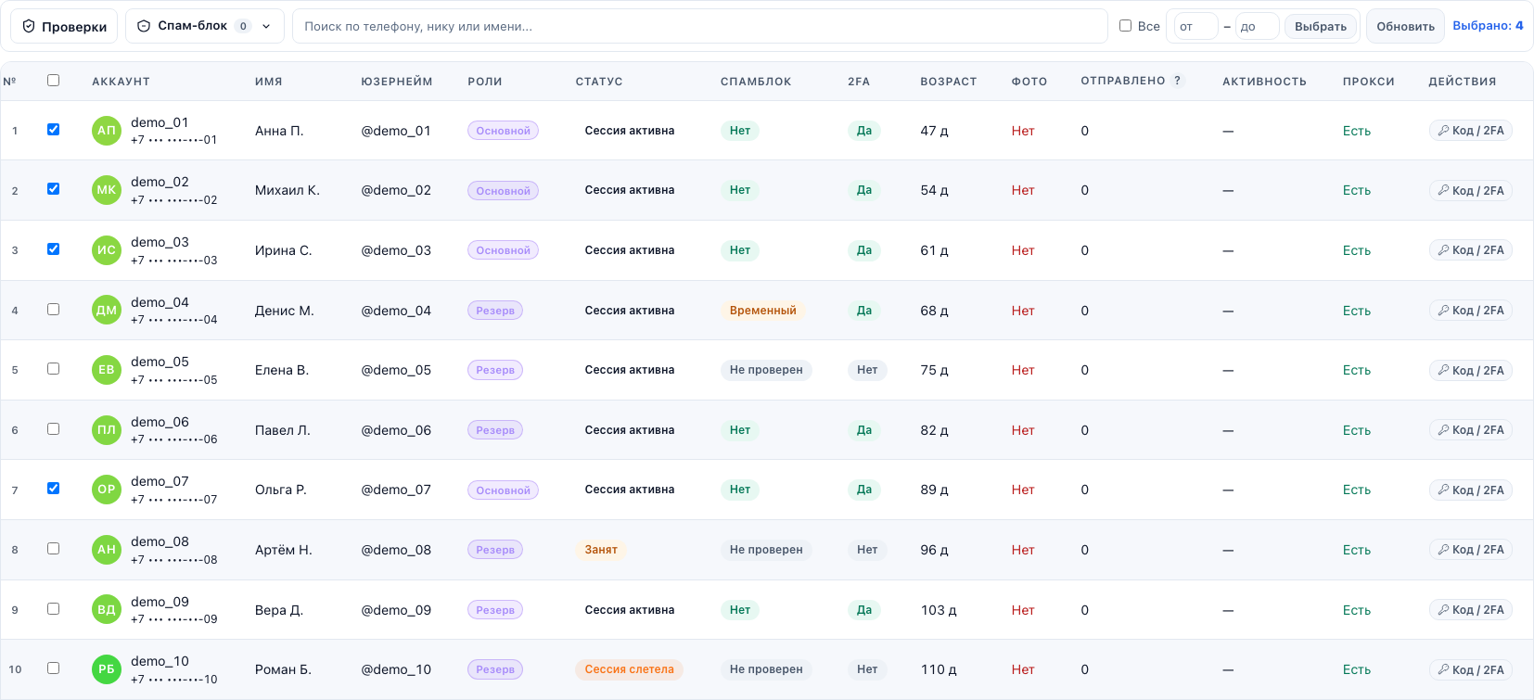Click the ЕВ avatar of demo_05
The height and width of the screenshot is (700, 1534).
tap(107, 370)
